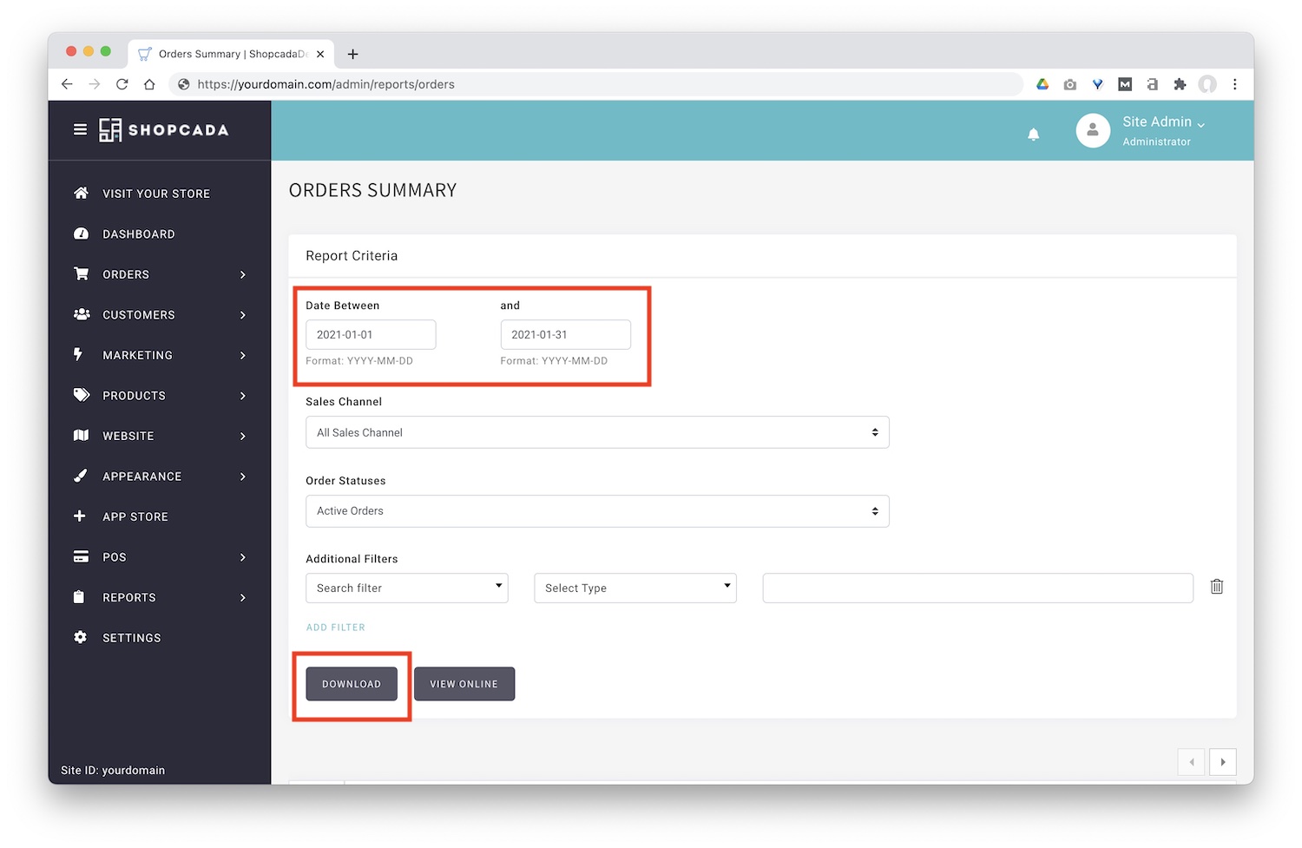Image resolution: width=1302 pixels, height=848 pixels.
Task: Open the Select Type dropdown
Action: click(635, 588)
